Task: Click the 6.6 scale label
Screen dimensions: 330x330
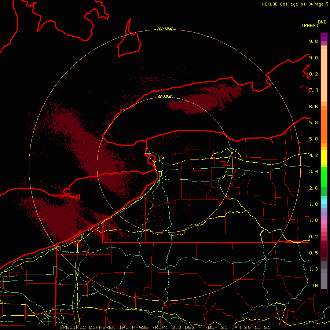Action: 313,106
